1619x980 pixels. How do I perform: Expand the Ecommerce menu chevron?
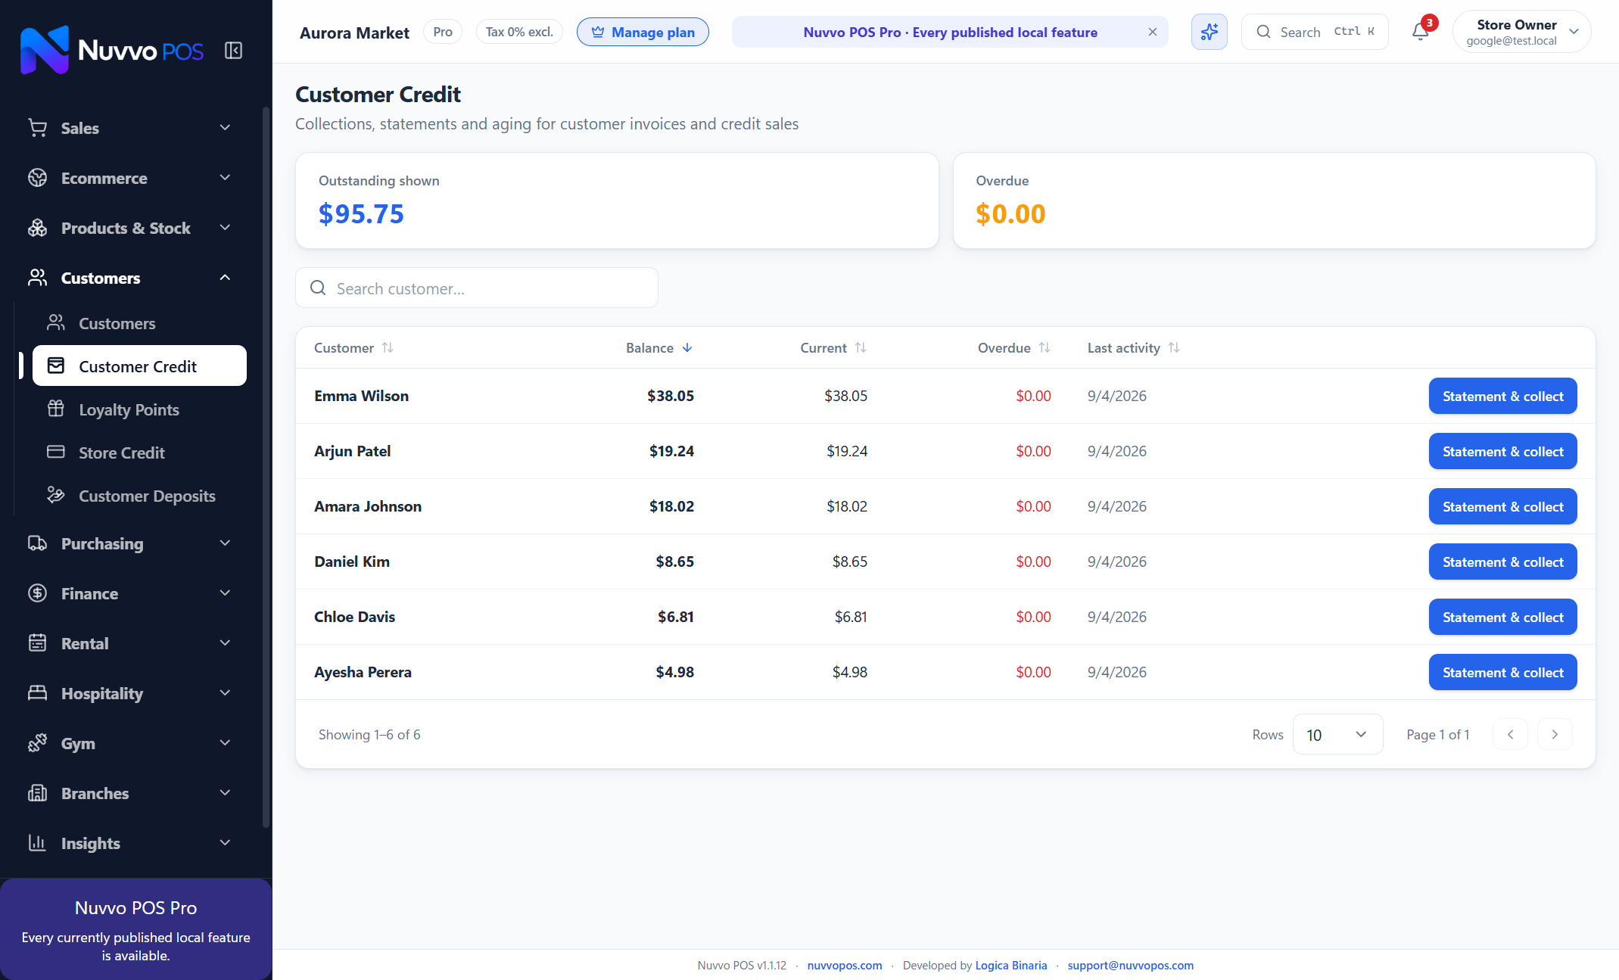(225, 178)
